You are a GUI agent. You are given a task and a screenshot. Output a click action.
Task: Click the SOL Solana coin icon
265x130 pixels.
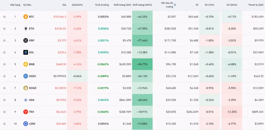(x=26, y=52)
